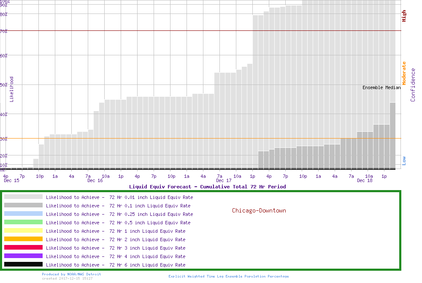Click the light gray 0.01 inch legend swatch

tap(23, 197)
